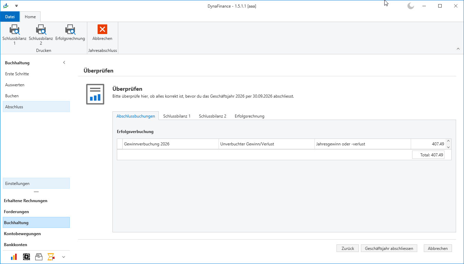Open the colored bar chart icon in the navigation bar
The width and height of the screenshot is (464, 264).
tap(14, 257)
